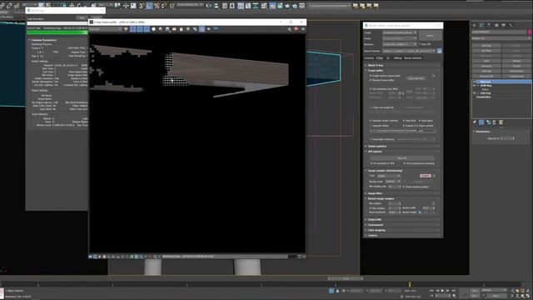This screenshot has height=300, width=533.
Task: Open Preset dropdown in Render Setup
Action: tap(400, 38)
